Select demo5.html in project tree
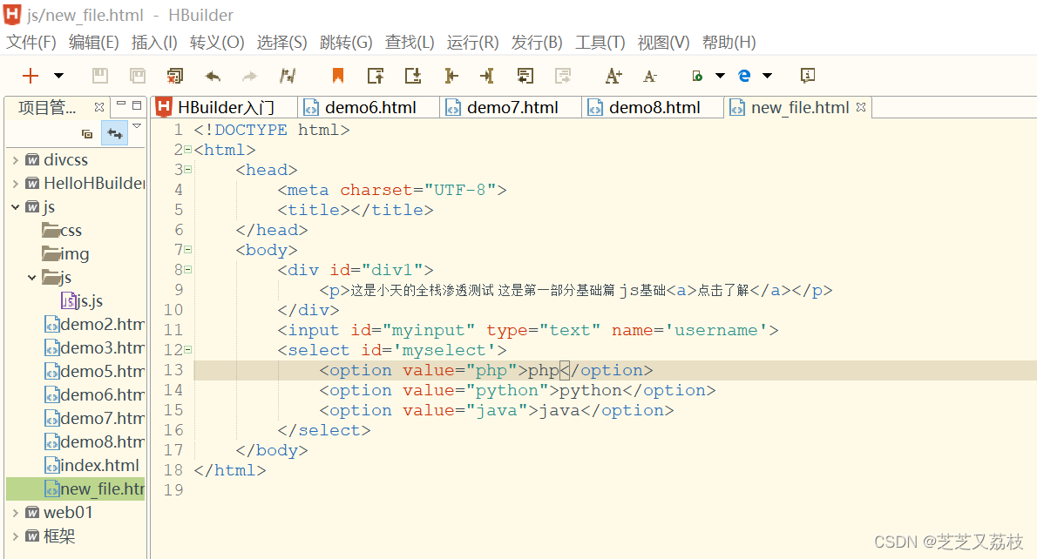The height and width of the screenshot is (559, 1037). [95, 371]
